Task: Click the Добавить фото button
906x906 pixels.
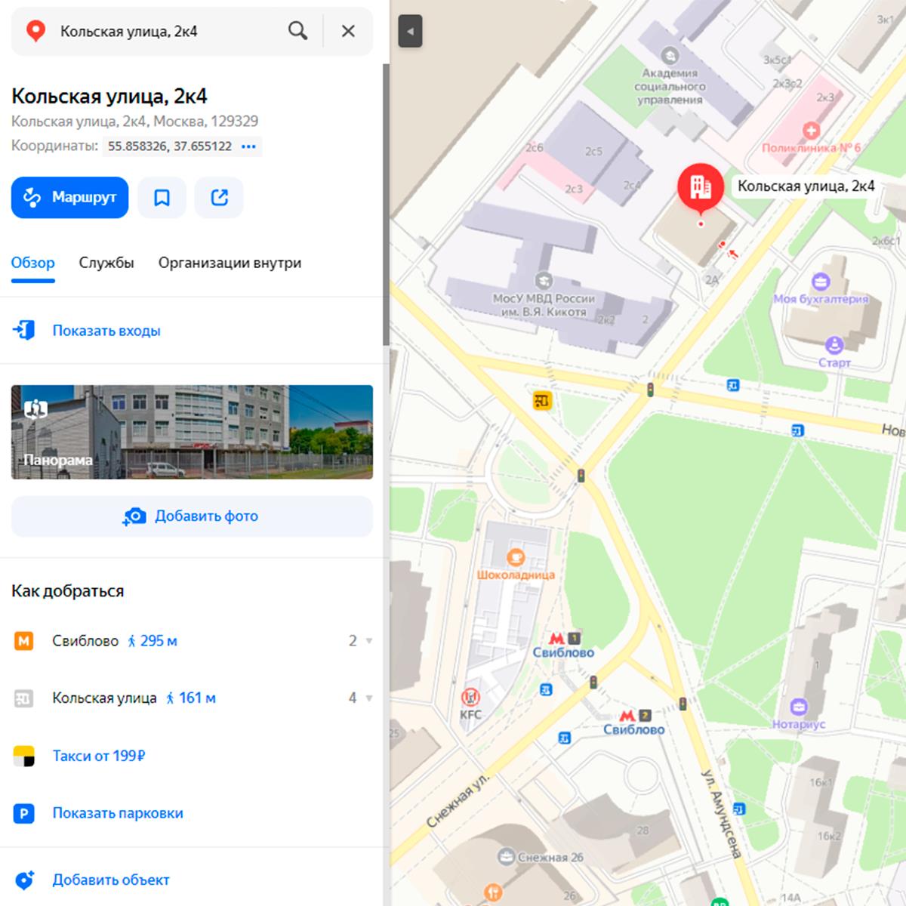Action: click(x=192, y=516)
